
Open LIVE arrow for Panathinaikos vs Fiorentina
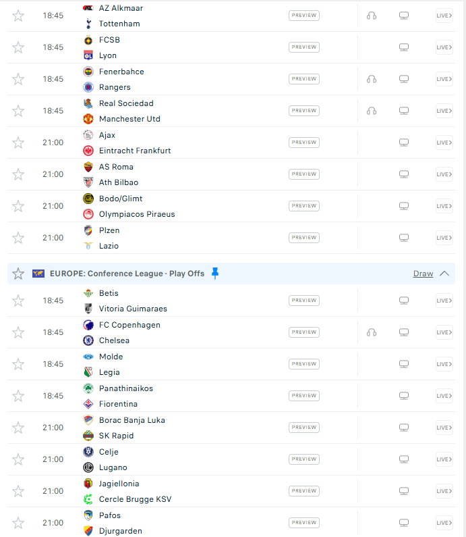click(444, 396)
